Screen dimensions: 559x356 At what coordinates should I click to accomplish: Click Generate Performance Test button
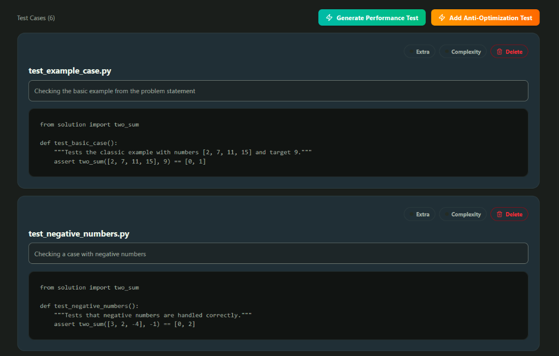tap(372, 17)
